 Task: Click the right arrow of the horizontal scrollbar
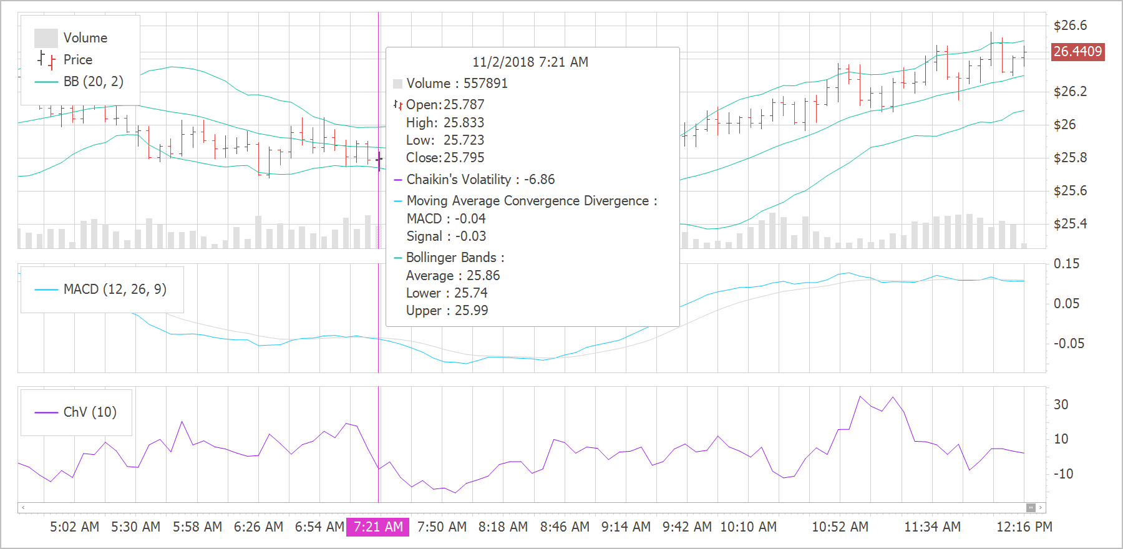pos(1041,508)
